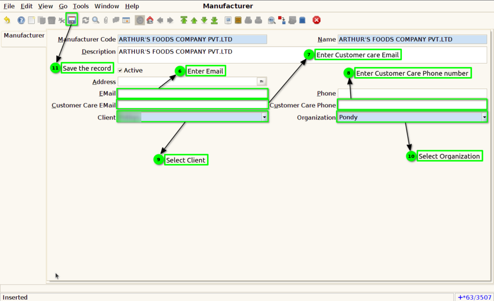Click the Customer Care Phone field
The height and width of the screenshot is (301, 494).
[412, 105]
